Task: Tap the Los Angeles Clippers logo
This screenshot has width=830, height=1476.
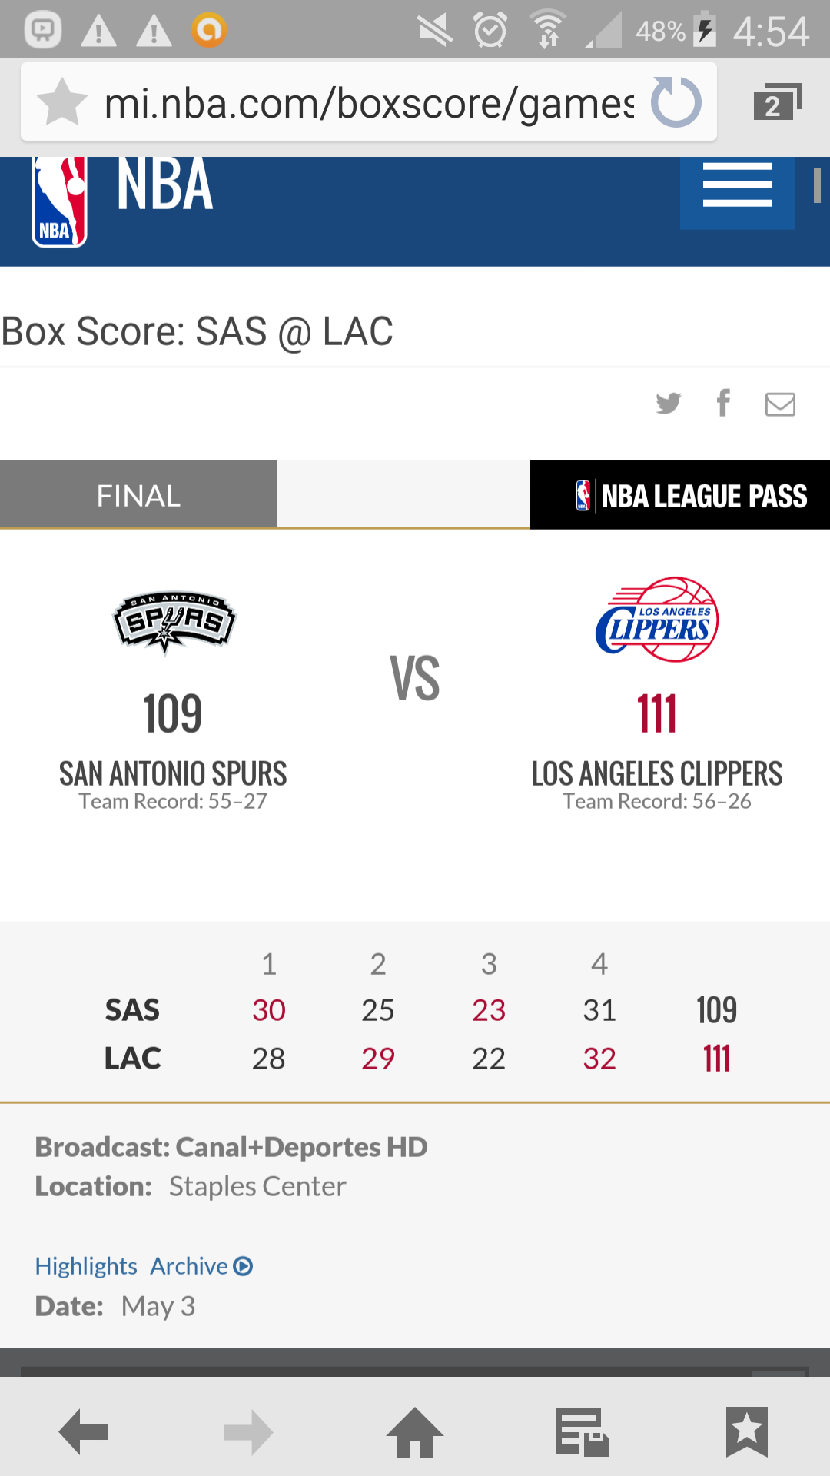Action: [x=657, y=620]
